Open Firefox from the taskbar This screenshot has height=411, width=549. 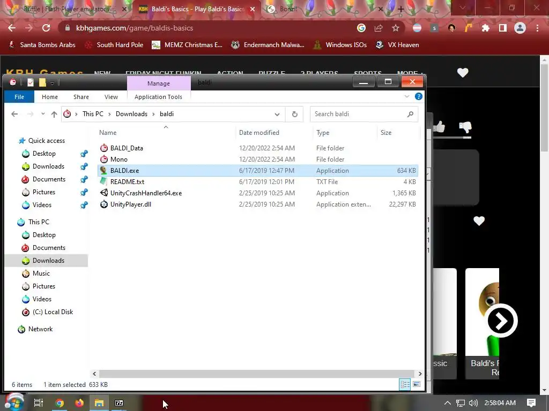(x=79, y=403)
